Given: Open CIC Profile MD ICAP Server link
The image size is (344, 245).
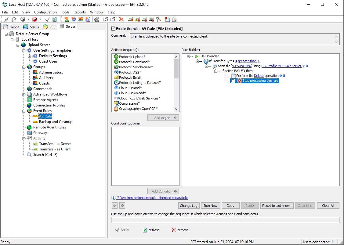Looking at the screenshot, I should pos(281,66).
